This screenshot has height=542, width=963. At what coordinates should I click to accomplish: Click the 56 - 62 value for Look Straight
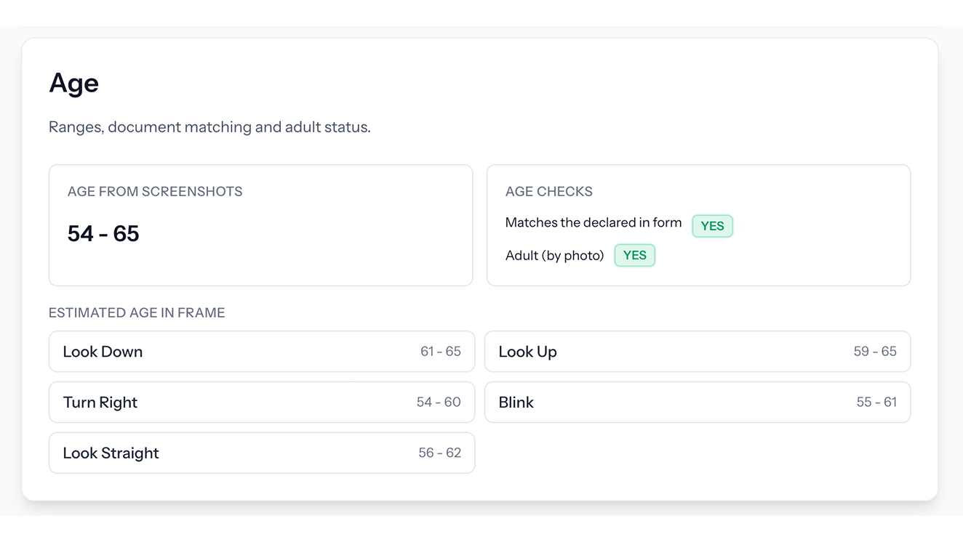(x=439, y=453)
